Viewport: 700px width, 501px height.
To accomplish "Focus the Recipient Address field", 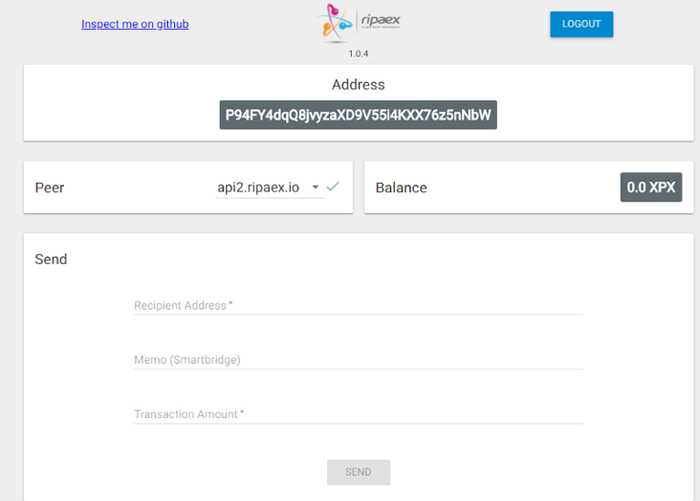I will pos(358,305).
